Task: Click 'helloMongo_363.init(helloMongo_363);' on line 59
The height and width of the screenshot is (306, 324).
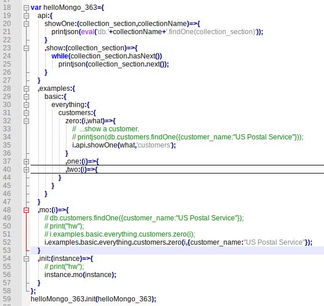Action: point(93,299)
